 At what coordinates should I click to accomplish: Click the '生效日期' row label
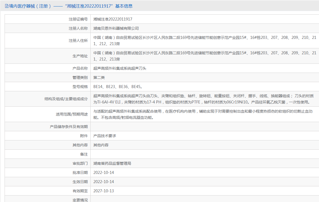pos(80,182)
